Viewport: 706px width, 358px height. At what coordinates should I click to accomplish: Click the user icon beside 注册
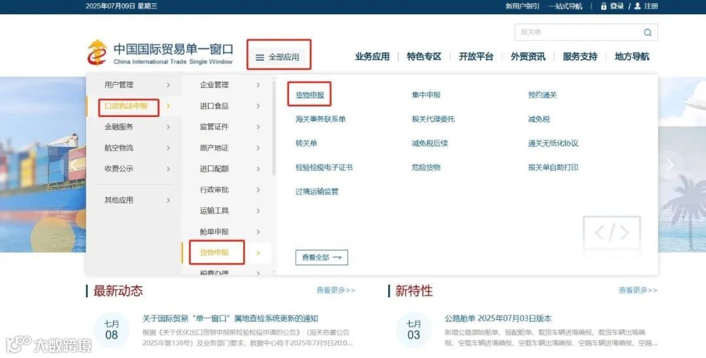[x=637, y=6]
